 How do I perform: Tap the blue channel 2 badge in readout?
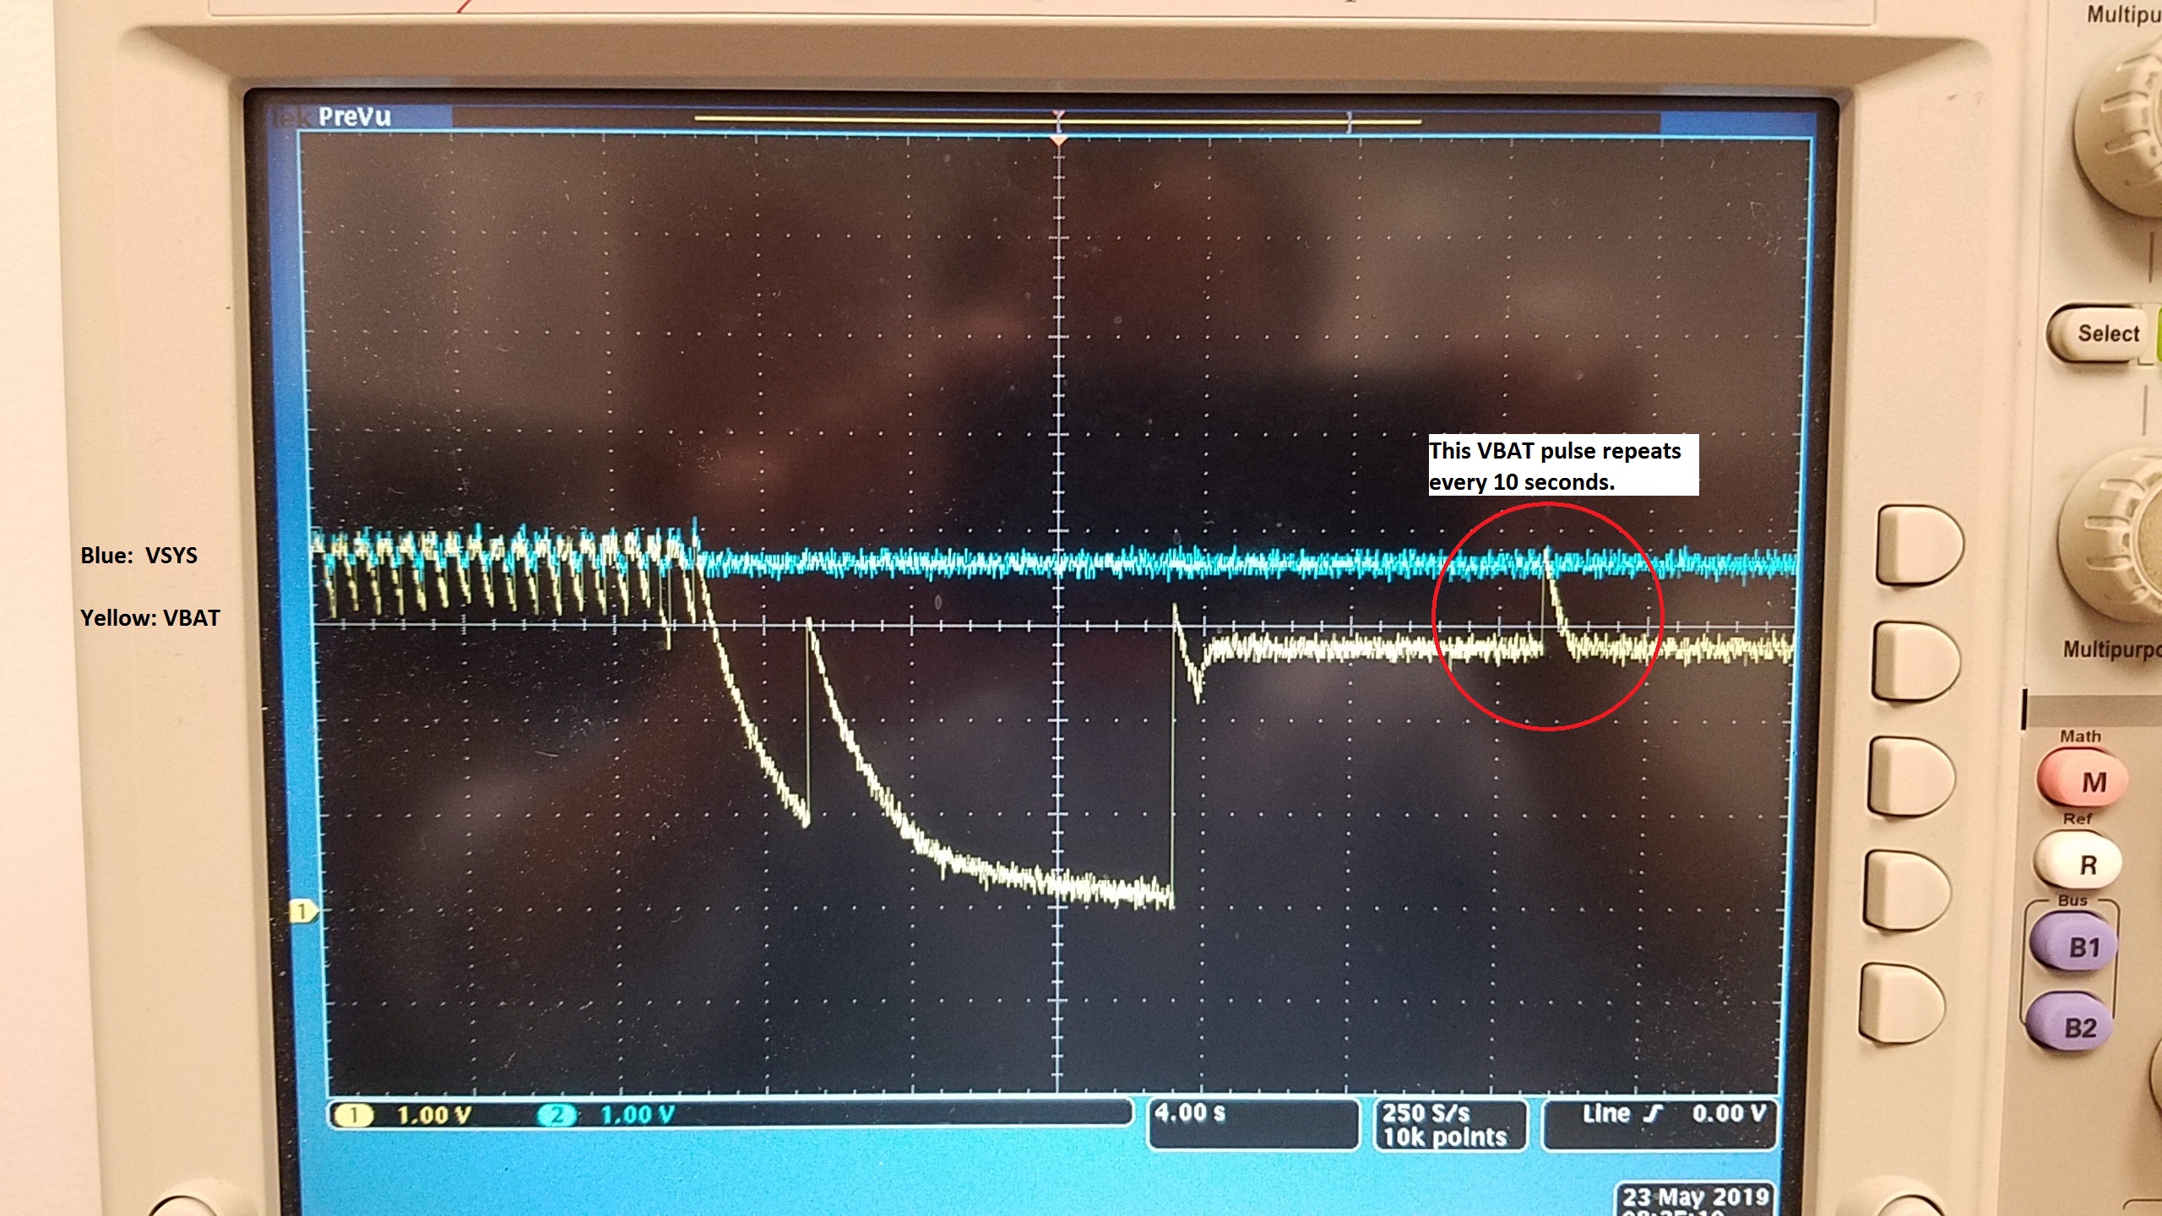pos(557,1116)
